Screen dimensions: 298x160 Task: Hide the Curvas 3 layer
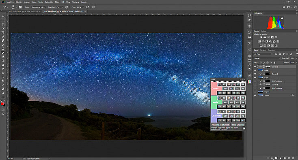pos(255,67)
